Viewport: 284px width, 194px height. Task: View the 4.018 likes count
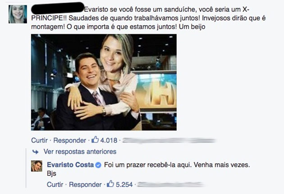(109, 140)
